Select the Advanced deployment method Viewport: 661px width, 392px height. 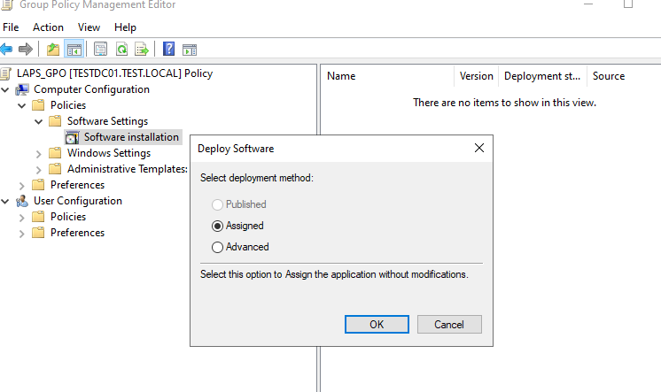pos(218,247)
